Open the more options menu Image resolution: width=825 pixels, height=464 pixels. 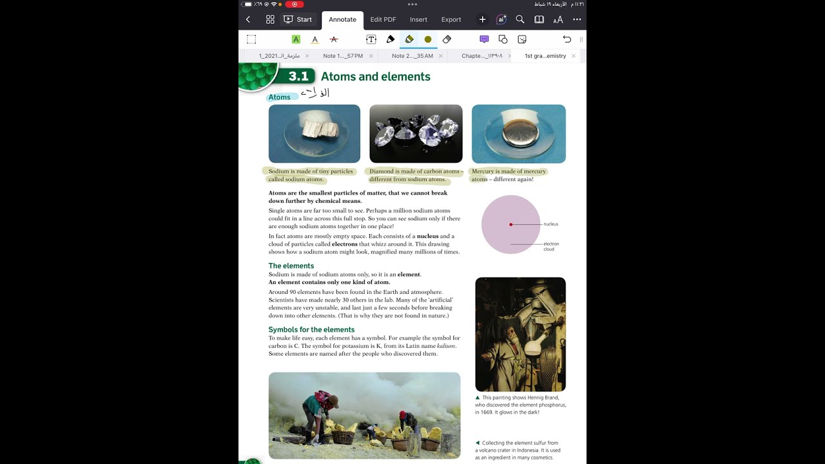[577, 19]
